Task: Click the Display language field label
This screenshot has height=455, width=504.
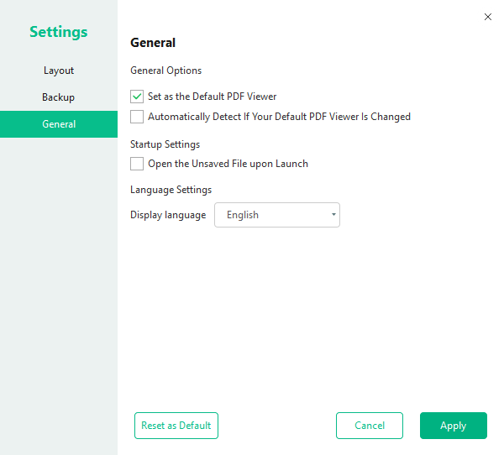Action: tap(168, 215)
